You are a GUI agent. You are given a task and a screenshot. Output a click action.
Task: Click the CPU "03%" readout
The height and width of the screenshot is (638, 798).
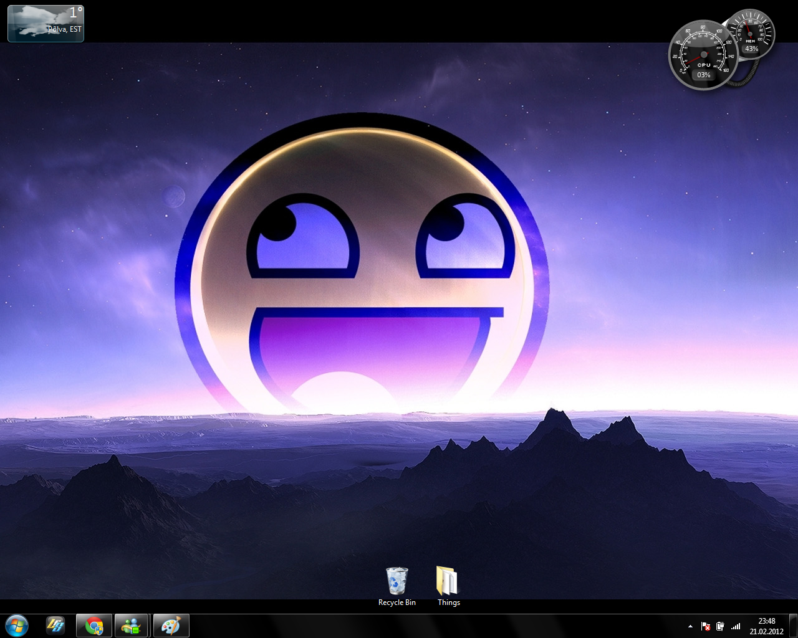tap(704, 75)
